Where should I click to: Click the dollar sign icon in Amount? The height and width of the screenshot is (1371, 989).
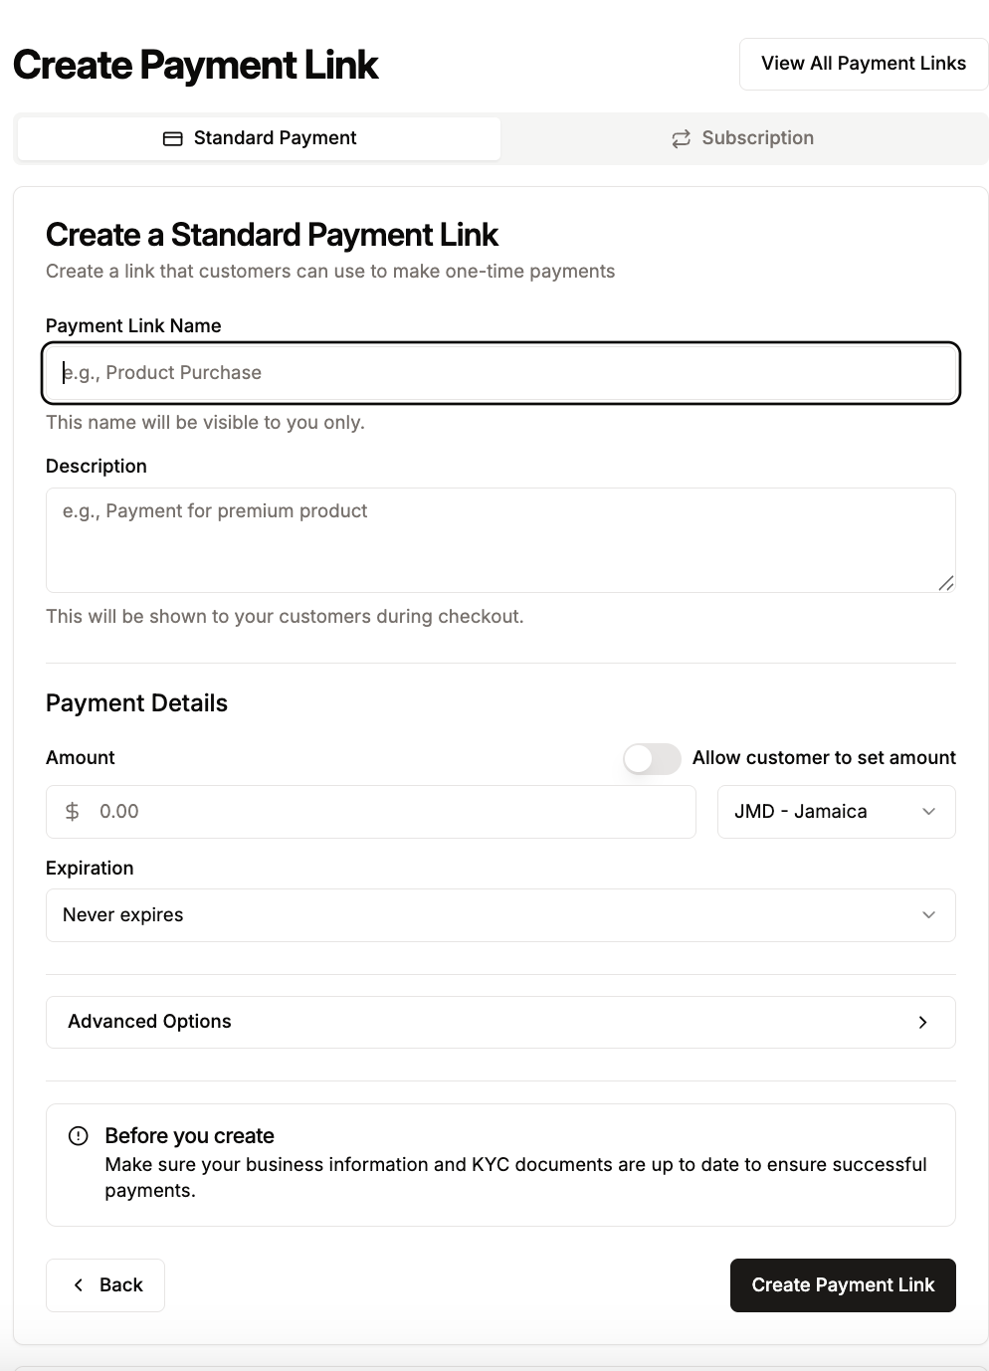73,812
